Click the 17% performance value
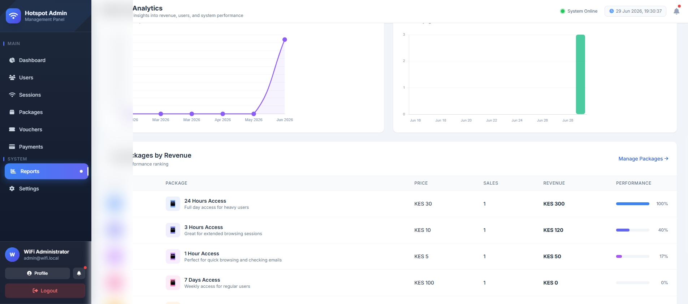This screenshot has width=688, height=304. (x=663, y=256)
